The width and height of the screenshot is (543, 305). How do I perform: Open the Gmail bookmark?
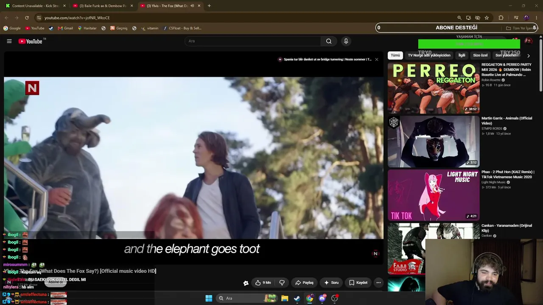pyautogui.click(x=65, y=28)
